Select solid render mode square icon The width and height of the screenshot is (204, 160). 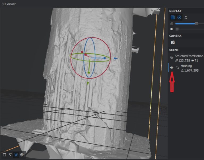[x=5, y=155]
